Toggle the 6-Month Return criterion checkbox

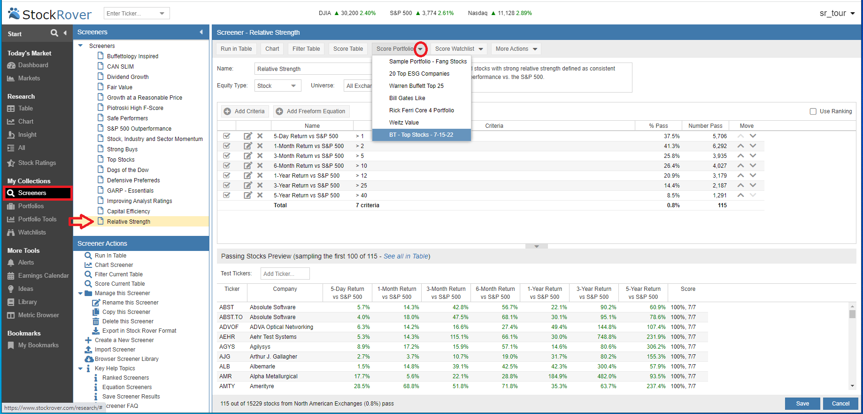point(227,165)
